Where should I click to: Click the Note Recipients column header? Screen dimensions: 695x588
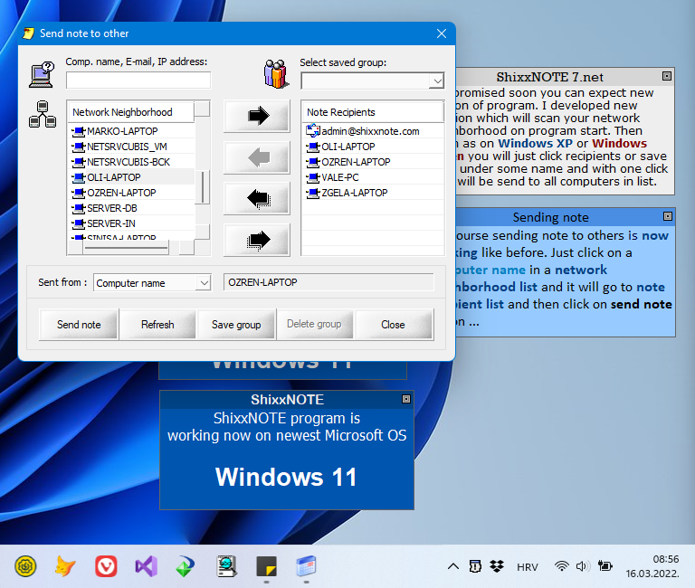tap(373, 112)
